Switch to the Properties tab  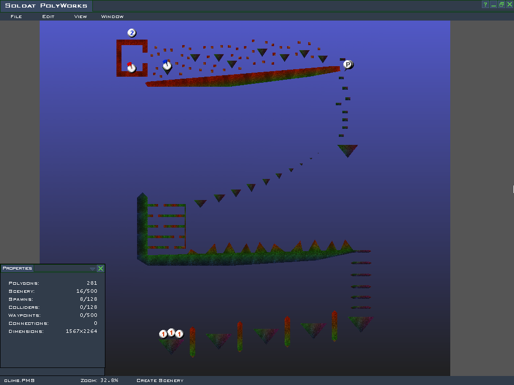pos(17,268)
